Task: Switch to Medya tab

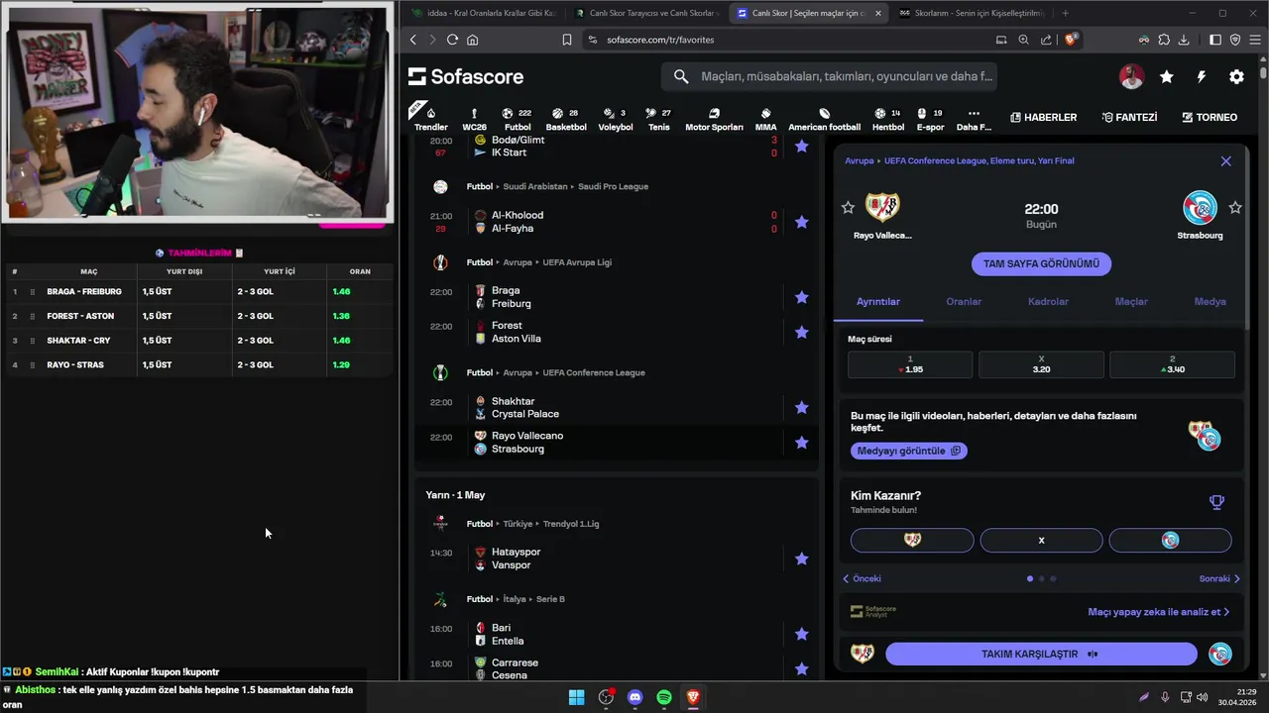Action: [1210, 301]
